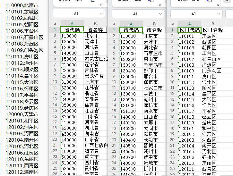
Task: Open clipboard dialog launcher in district window
Action: [x=218, y=5]
